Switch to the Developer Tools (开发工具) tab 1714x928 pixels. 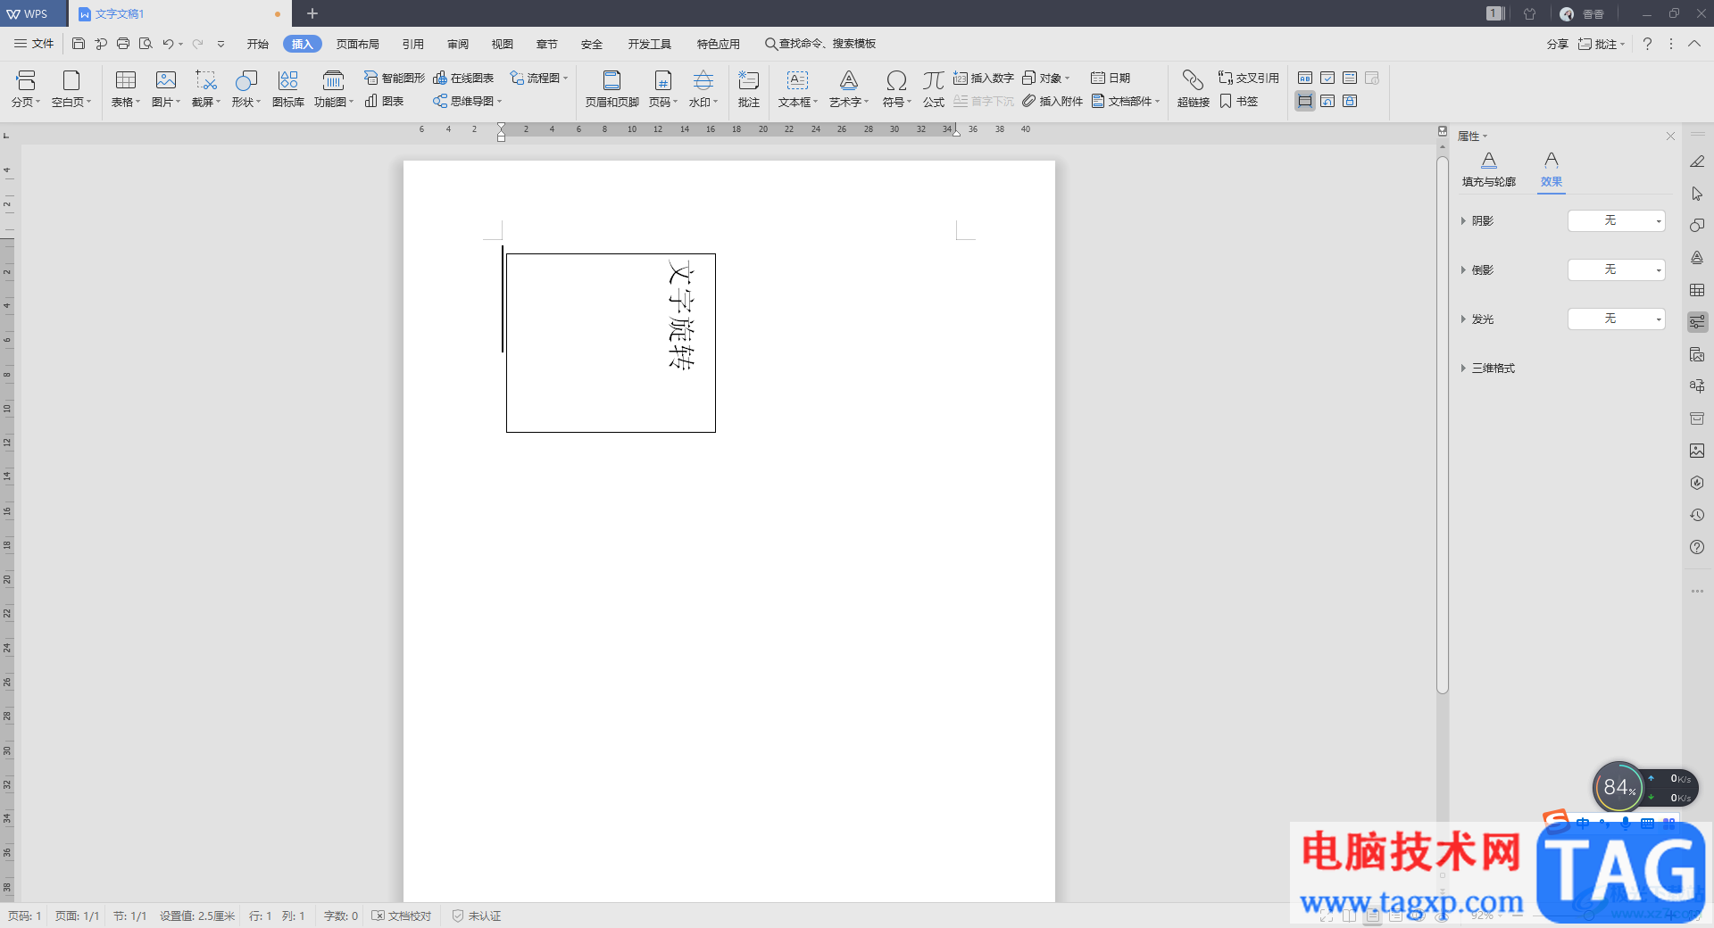point(649,44)
